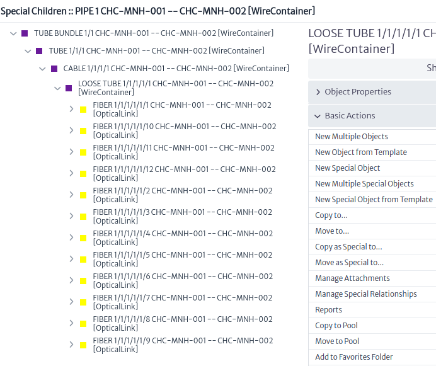Image resolution: width=436 pixels, height=366 pixels.
Task: Click yellow icon of FIBER 1/1/1/1/1/5
Action: pos(83,260)
